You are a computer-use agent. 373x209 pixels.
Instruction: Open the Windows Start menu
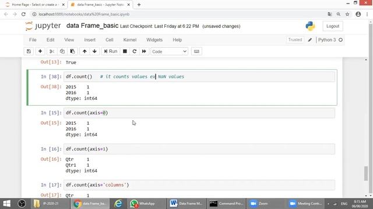tap(6, 204)
